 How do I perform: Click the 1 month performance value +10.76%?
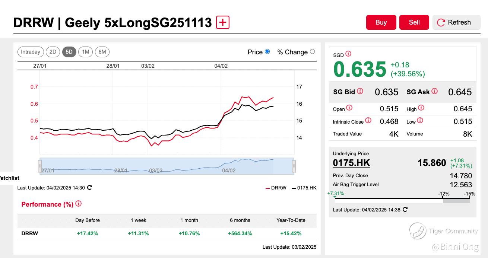189,233
